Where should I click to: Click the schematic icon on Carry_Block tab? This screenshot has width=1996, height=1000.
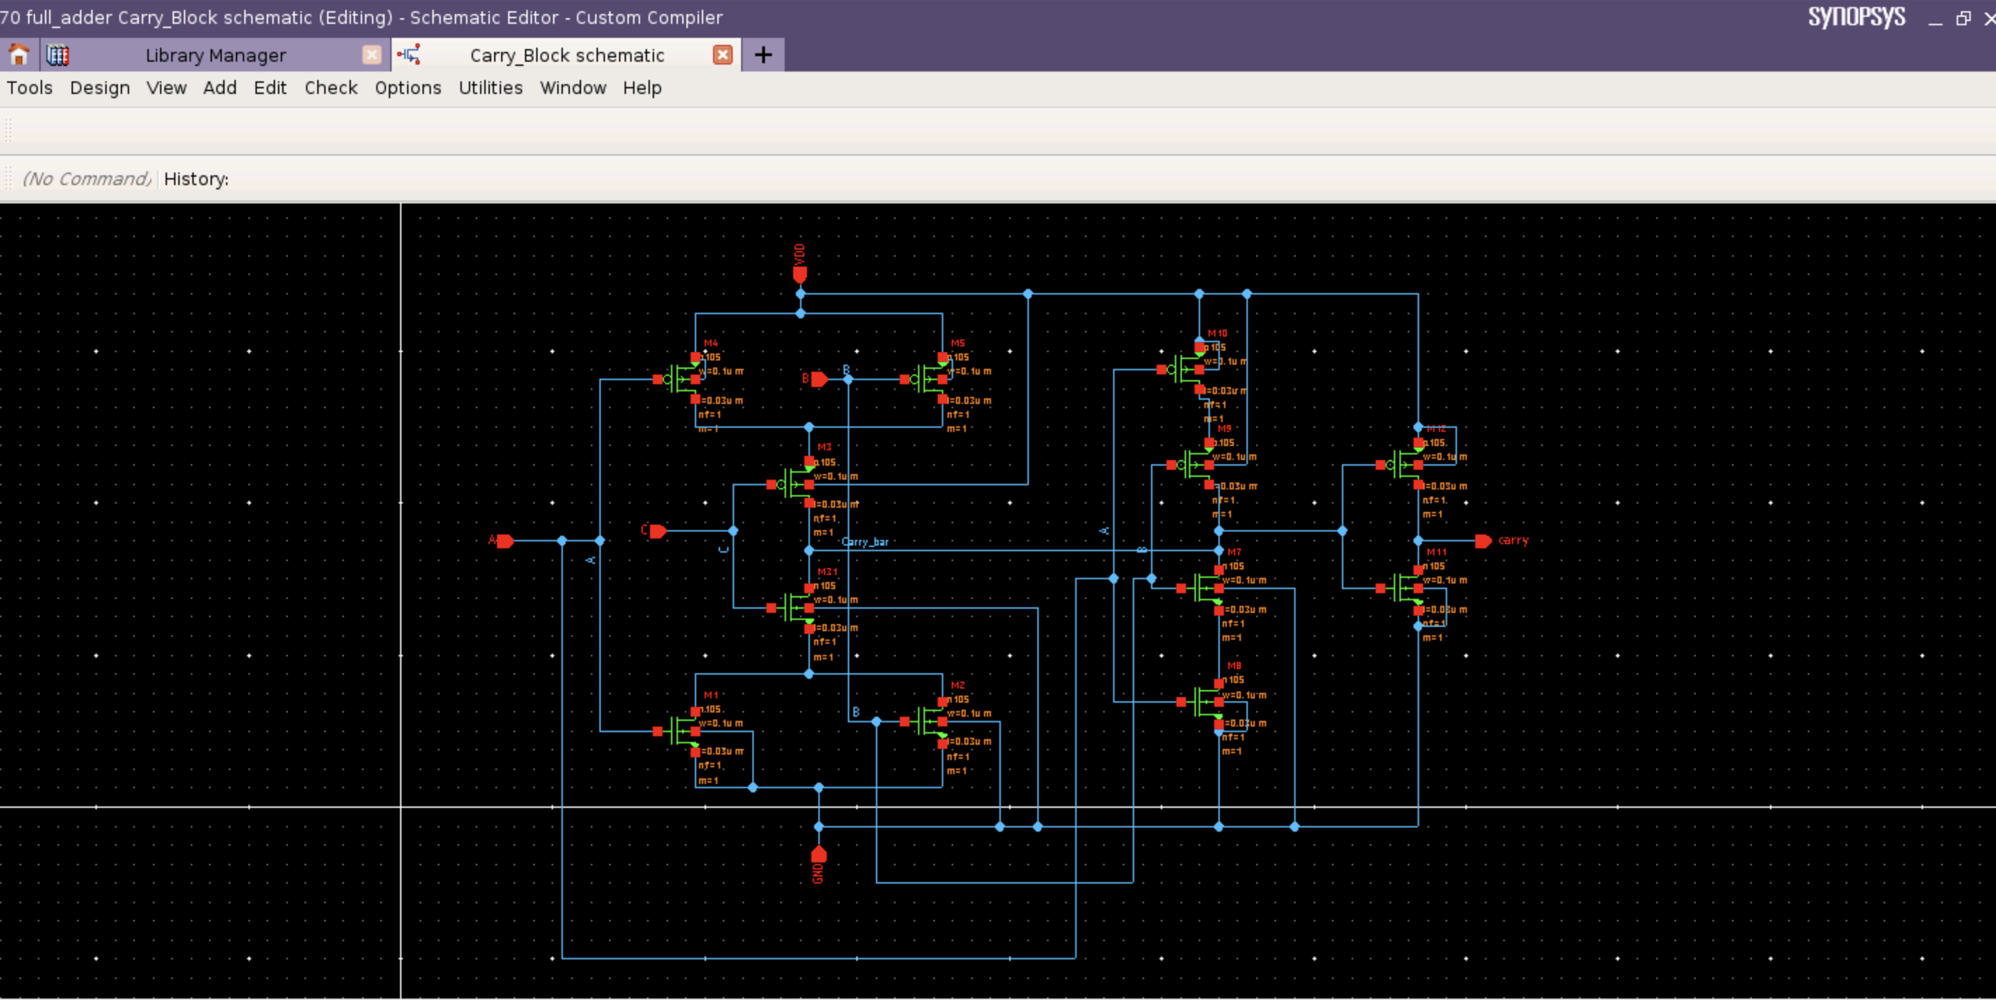point(409,54)
